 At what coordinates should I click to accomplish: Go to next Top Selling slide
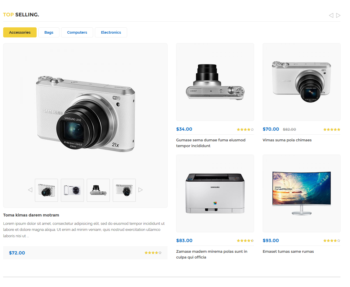pos(338,15)
